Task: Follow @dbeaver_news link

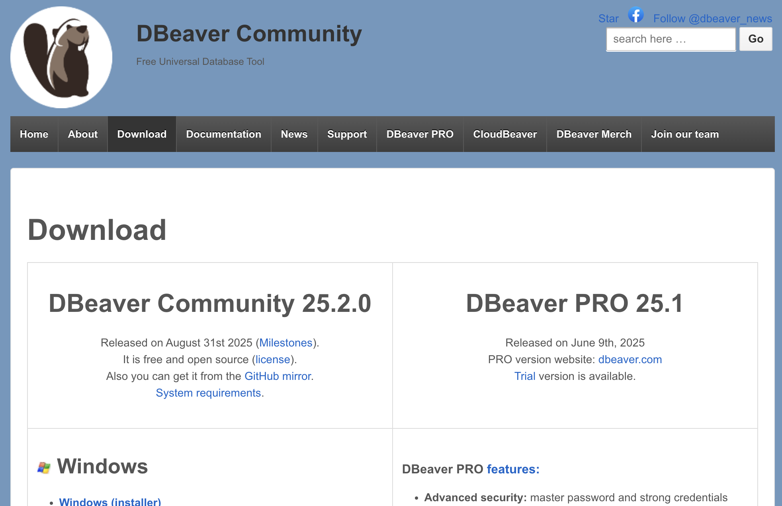Action: [x=713, y=19]
